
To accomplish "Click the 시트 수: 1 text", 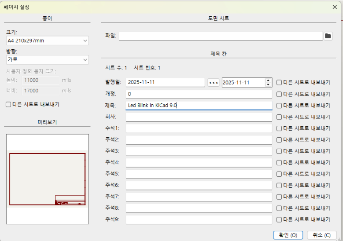I will tap(116, 68).
